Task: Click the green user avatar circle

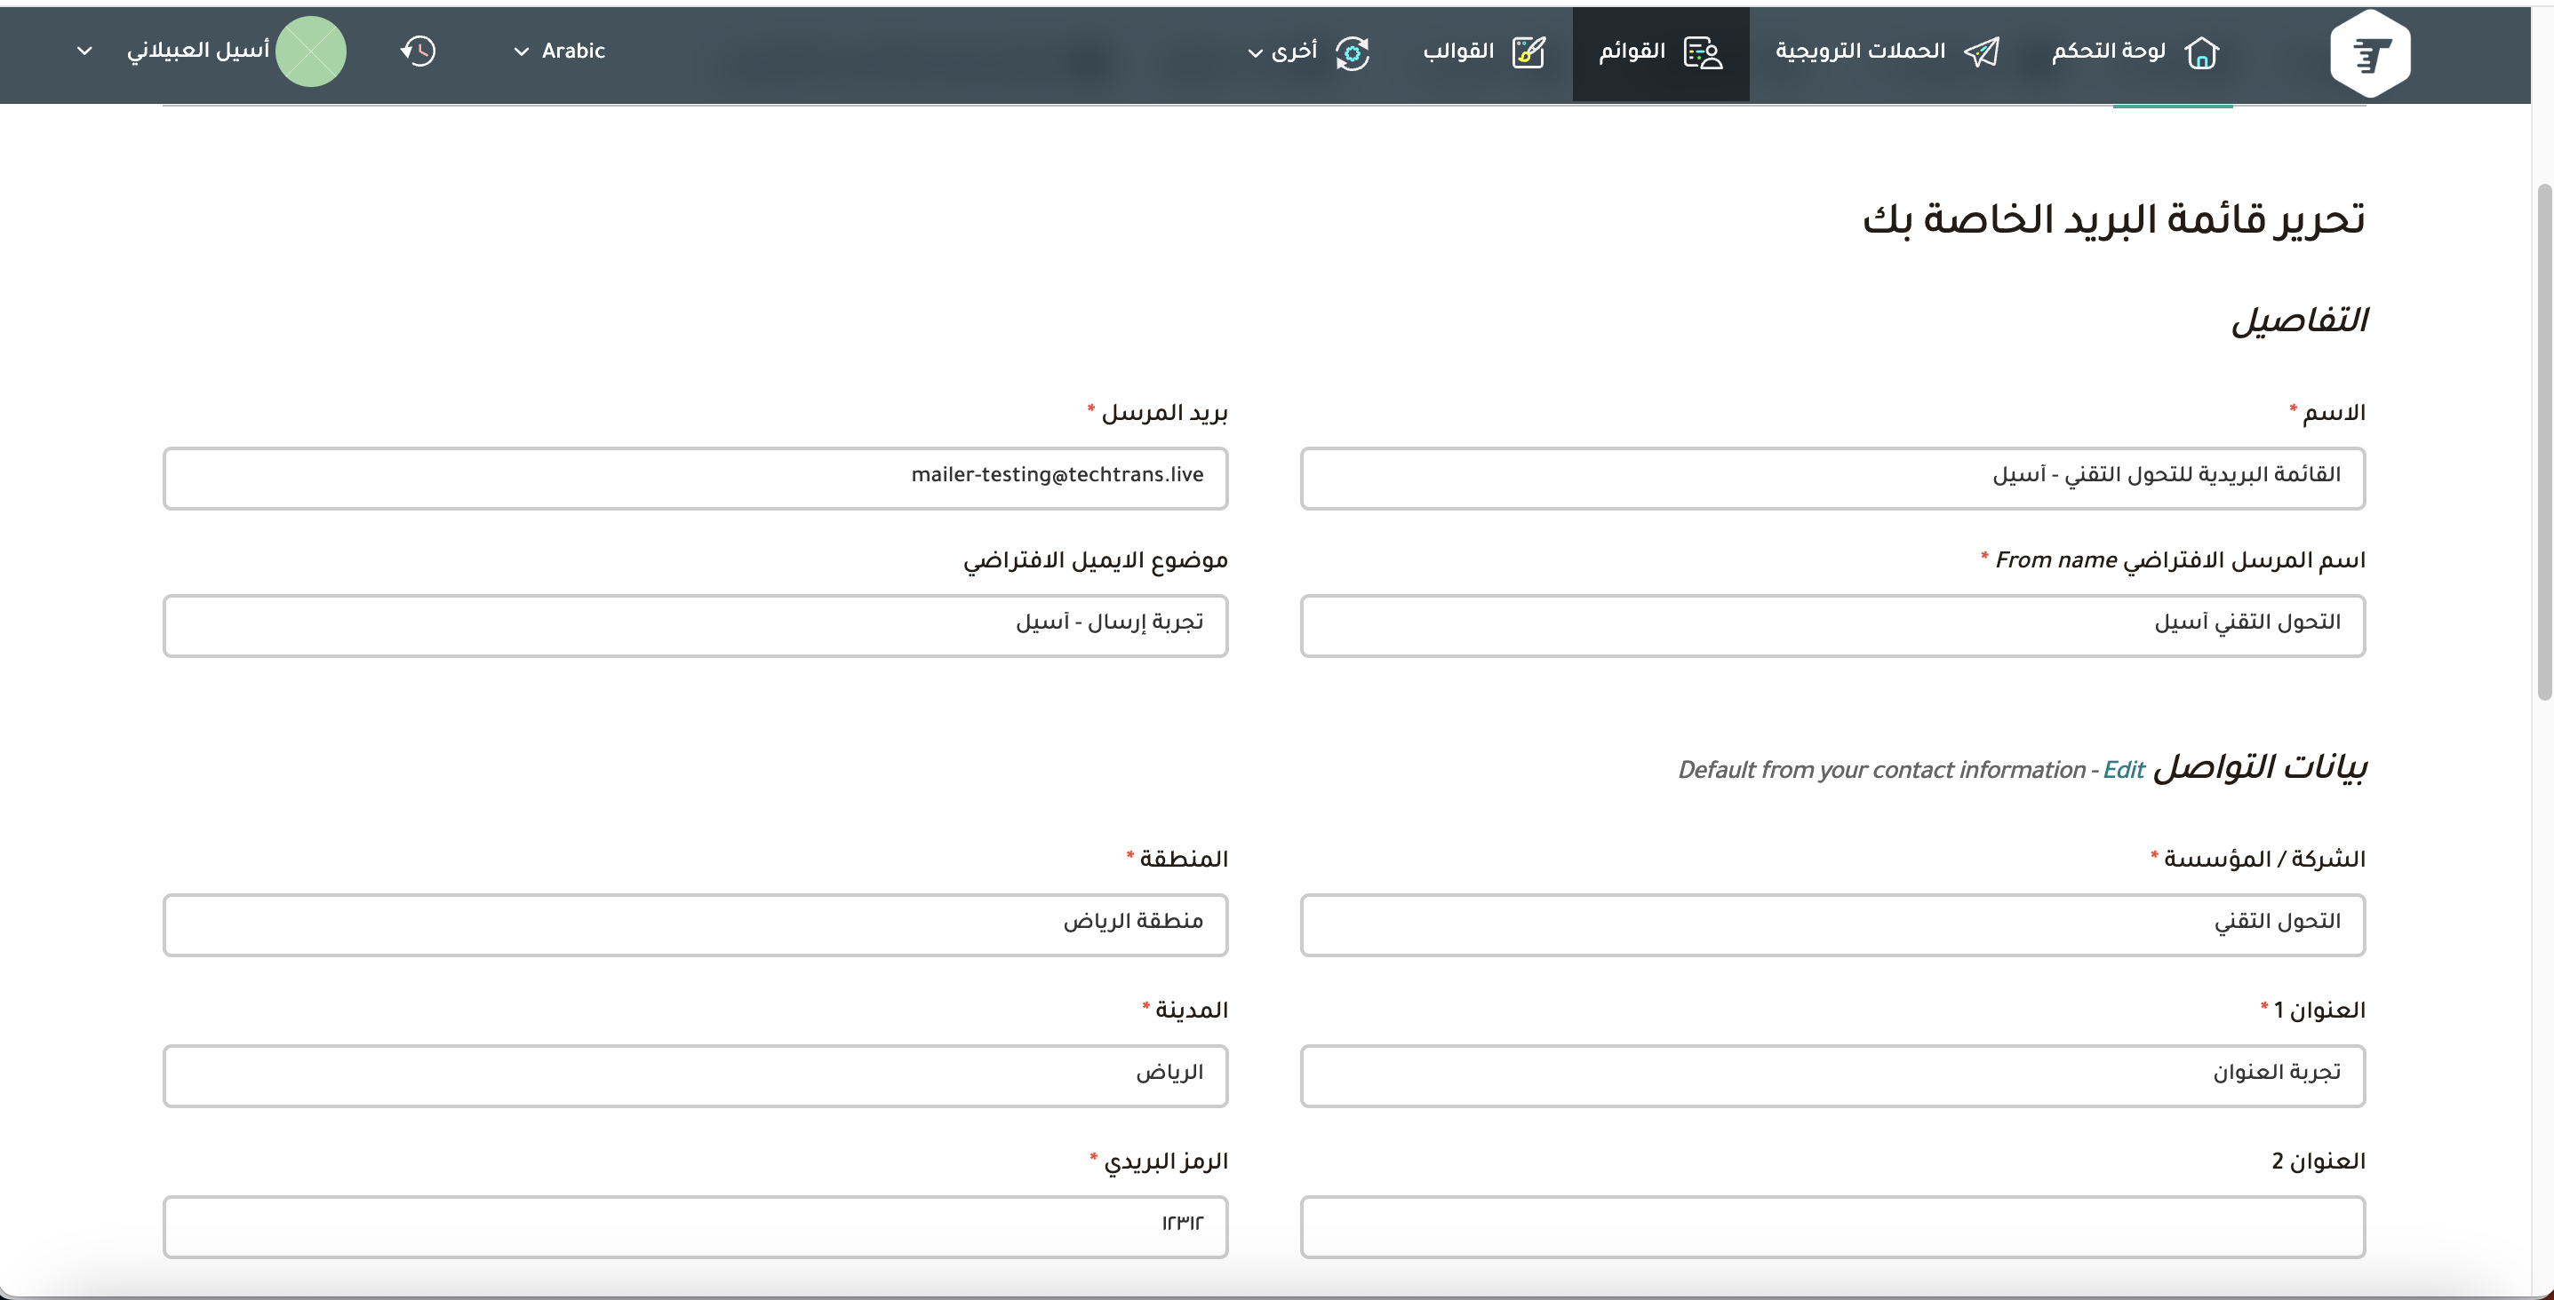Action: [310, 52]
